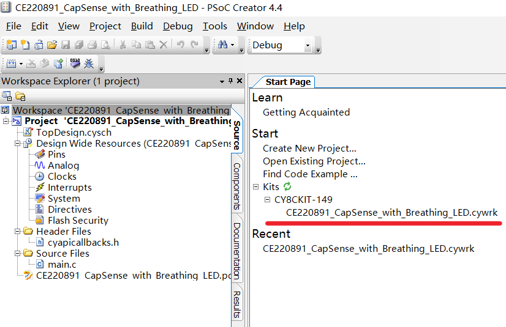Click the Redo arrow icon
Screen dimensions: 506x327
[194, 45]
